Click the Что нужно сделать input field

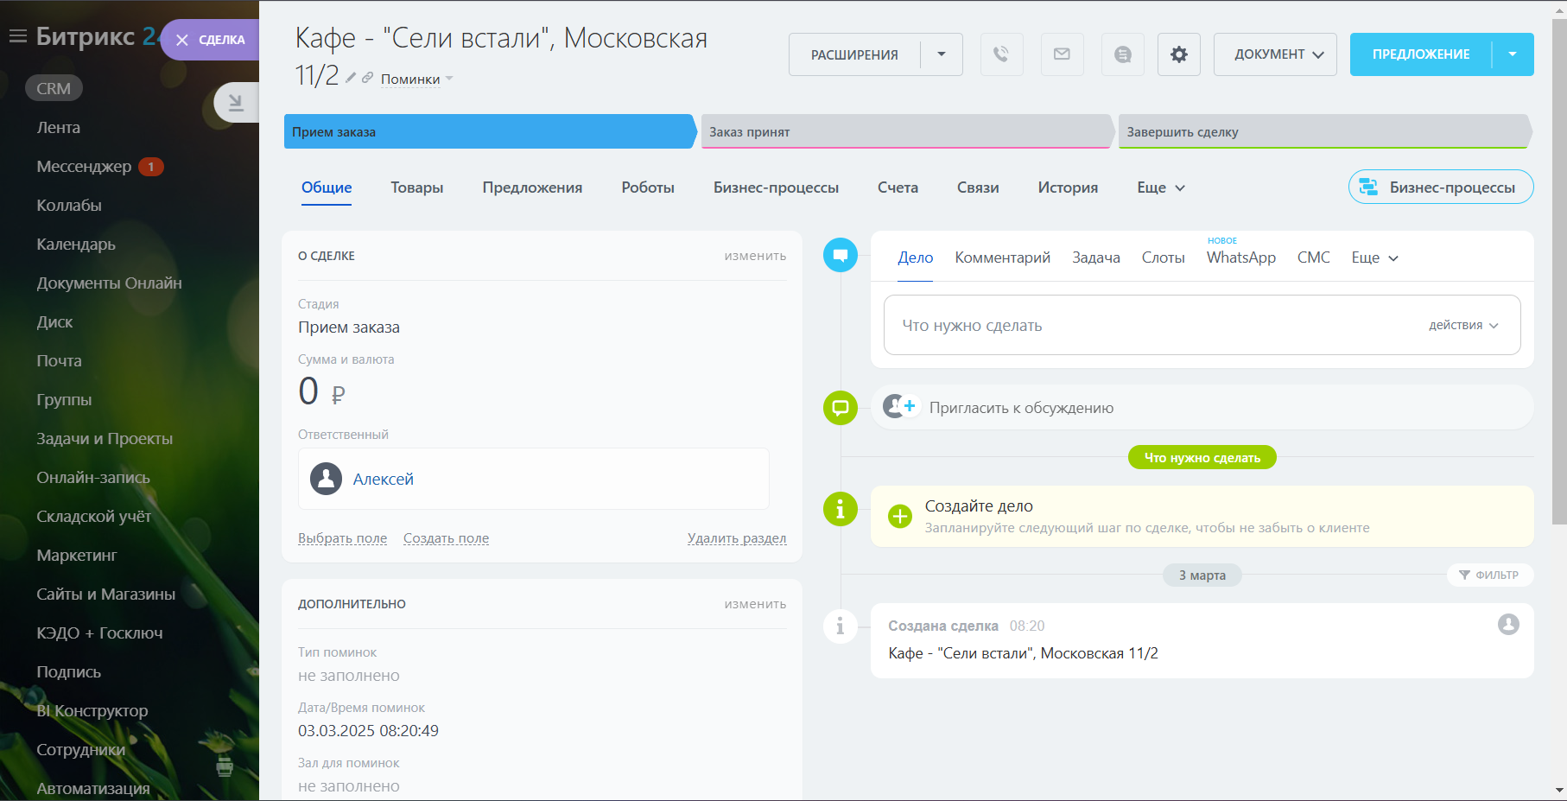point(1149,326)
